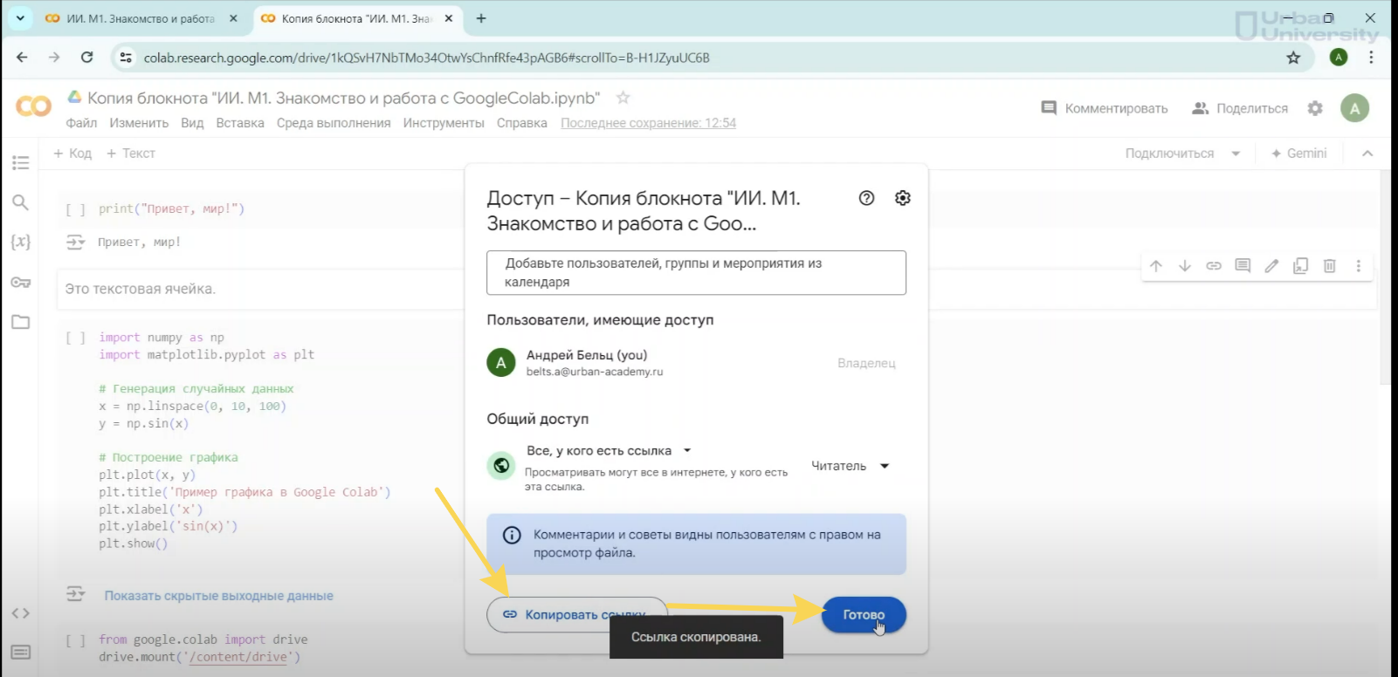
Task: Open the Files folder sidebar panel
Action: click(x=21, y=322)
